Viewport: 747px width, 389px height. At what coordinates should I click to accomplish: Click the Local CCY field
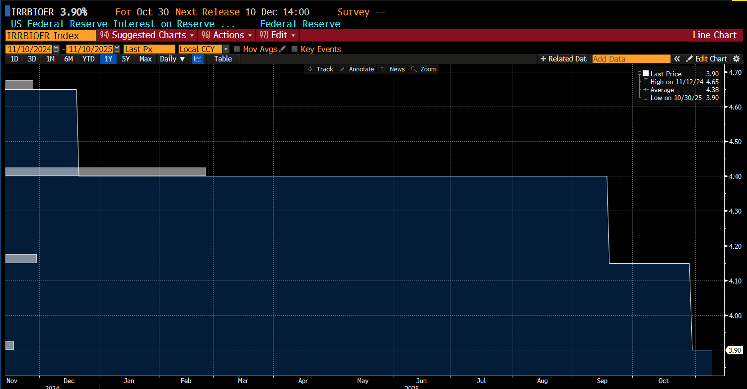click(x=201, y=49)
